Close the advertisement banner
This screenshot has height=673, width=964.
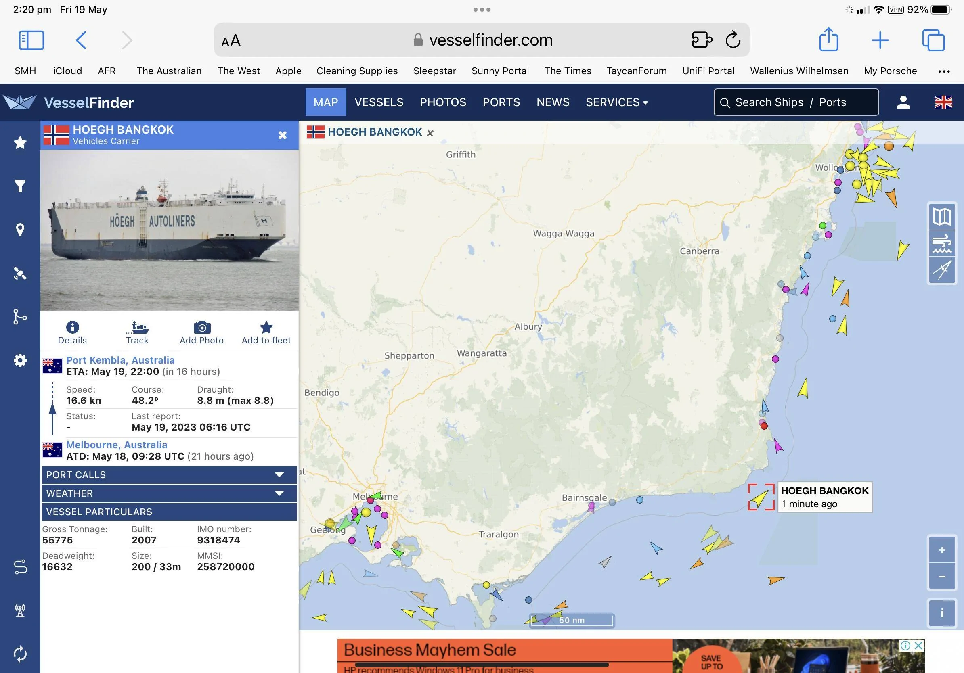919,645
